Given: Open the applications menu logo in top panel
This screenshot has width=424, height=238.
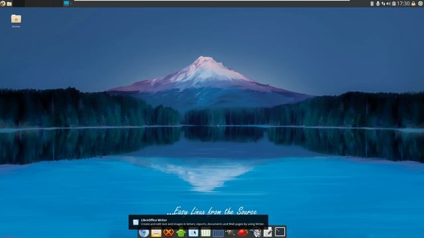Looking at the screenshot, I should pos(3,3).
